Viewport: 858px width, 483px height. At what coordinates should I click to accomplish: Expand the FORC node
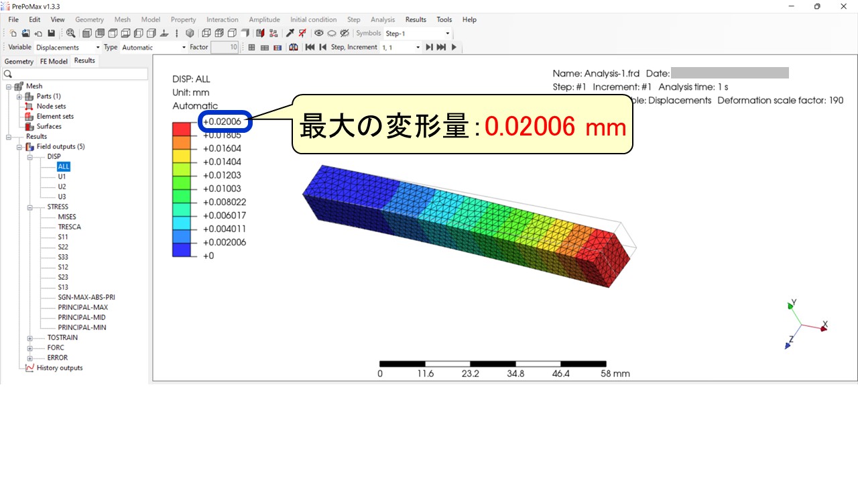(30, 347)
